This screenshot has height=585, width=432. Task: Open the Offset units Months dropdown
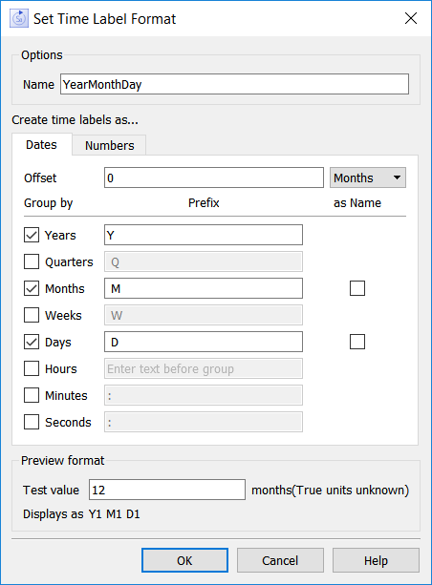[x=368, y=178]
